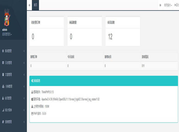The height and width of the screenshot is (132, 179).
Task: Click the 退出 logout button
Action: pos(176,5)
